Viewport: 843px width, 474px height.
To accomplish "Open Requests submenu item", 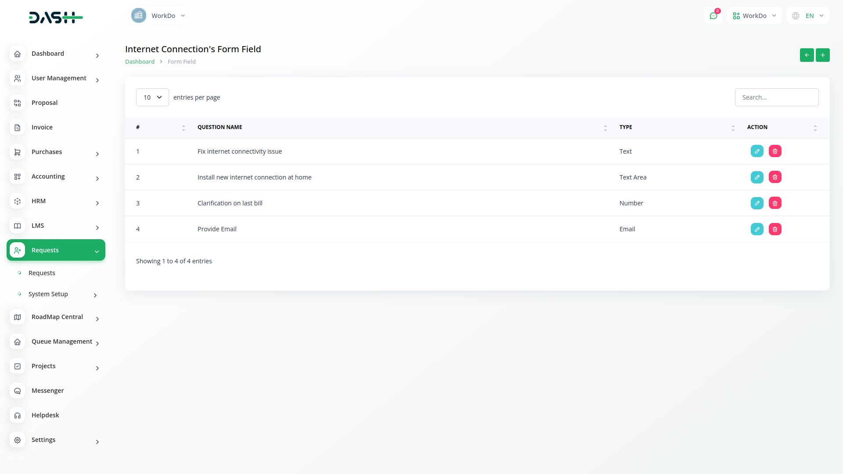I will [42, 273].
